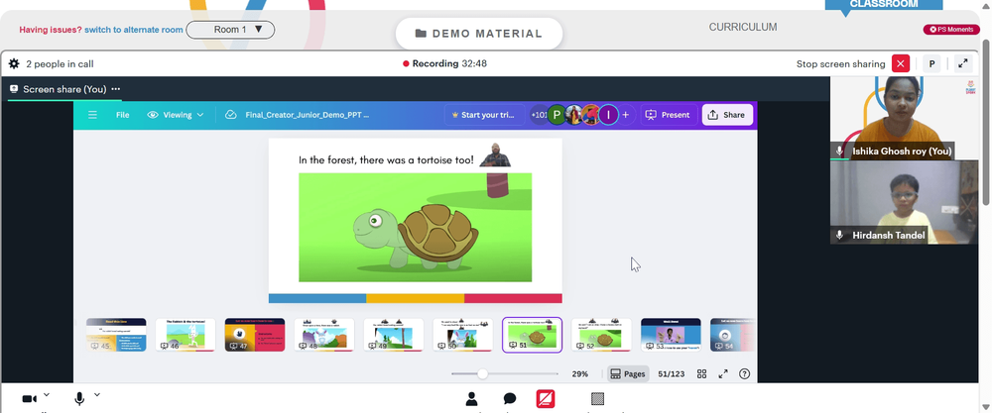Click the plus to add collaborators
This screenshot has width=992, height=413.
tap(626, 115)
